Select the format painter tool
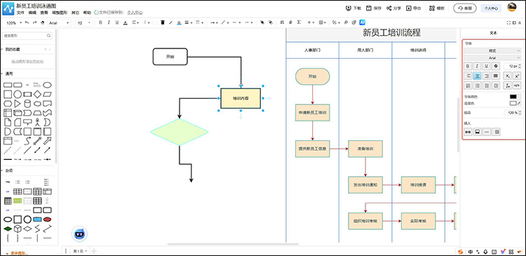526x256 pixels. [x=42, y=22]
